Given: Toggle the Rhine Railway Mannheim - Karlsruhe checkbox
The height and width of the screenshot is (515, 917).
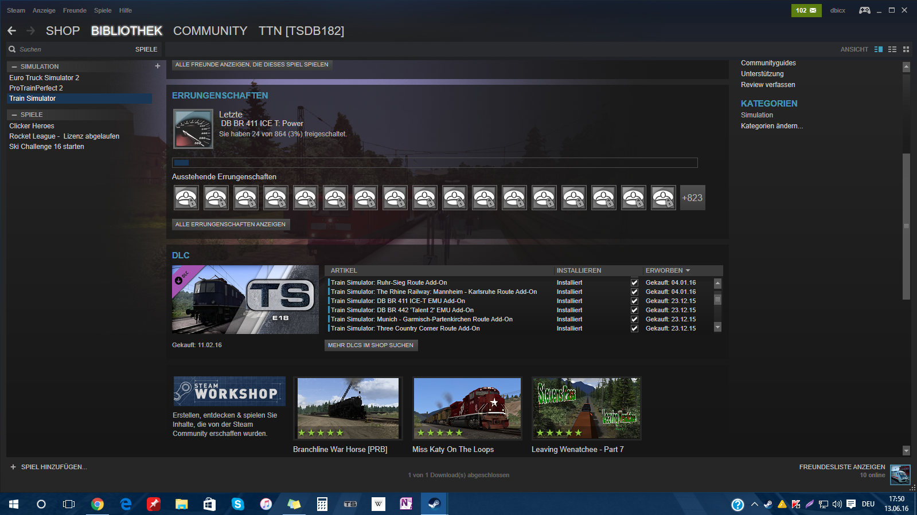Looking at the screenshot, I should [x=634, y=292].
